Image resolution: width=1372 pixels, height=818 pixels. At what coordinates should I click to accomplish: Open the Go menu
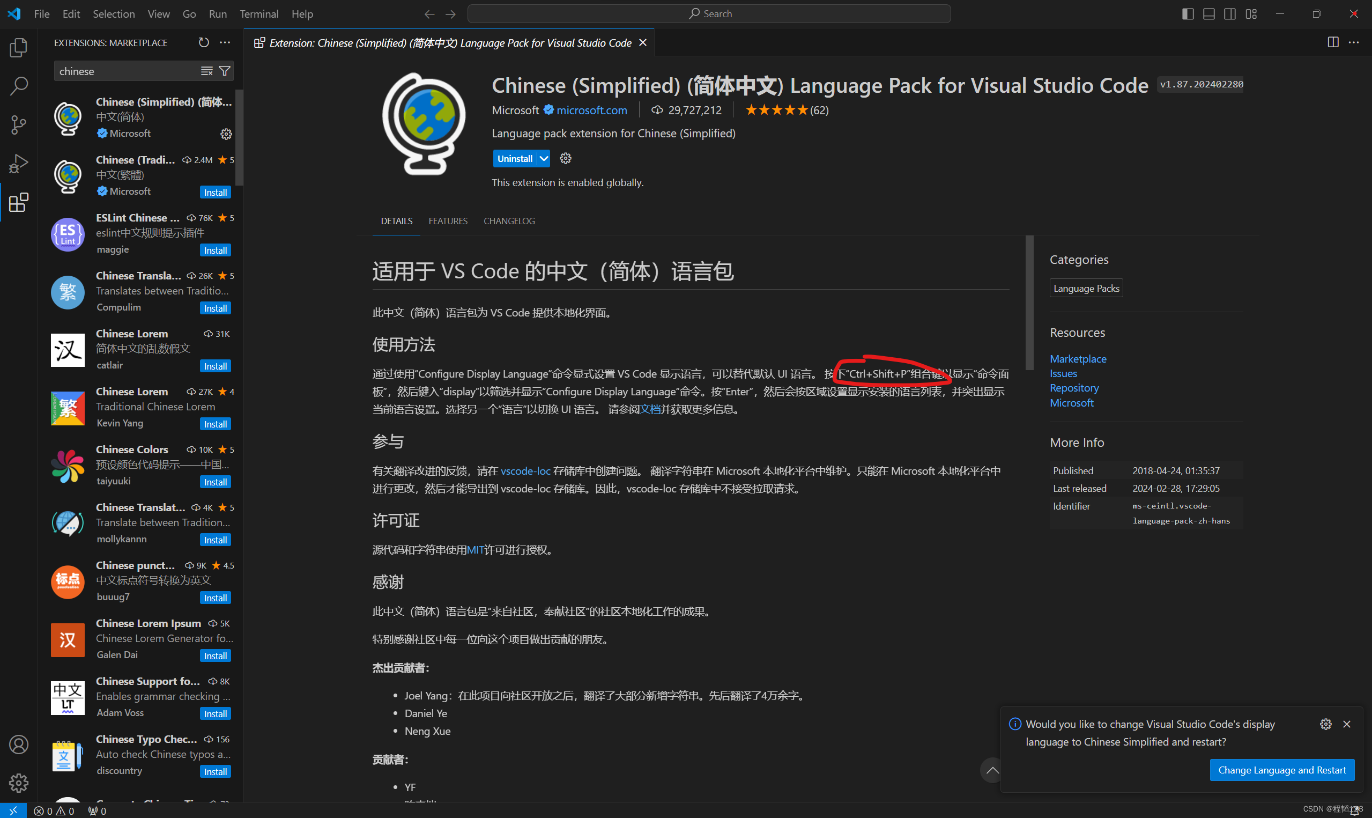click(x=189, y=14)
